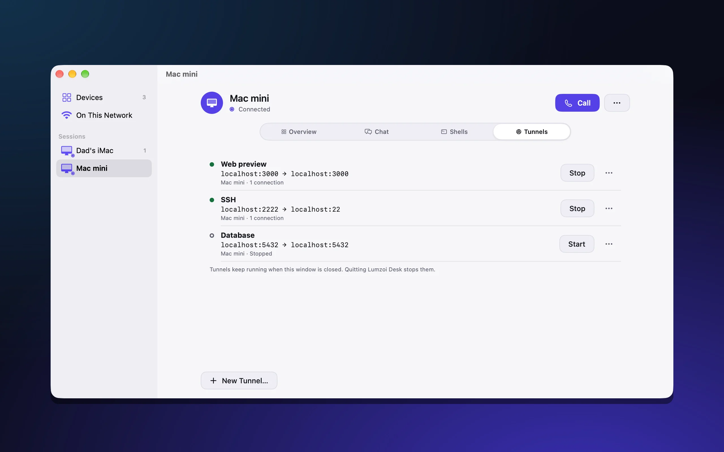The width and height of the screenshot is (724, 452).
Task: Click the Sessions header label
Action: (72, 136)
